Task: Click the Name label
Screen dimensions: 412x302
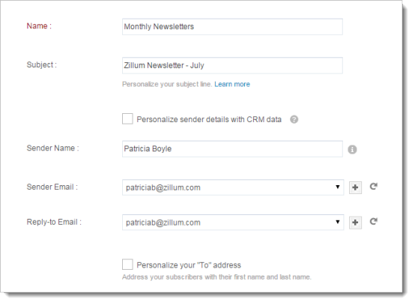Action: 39,26
